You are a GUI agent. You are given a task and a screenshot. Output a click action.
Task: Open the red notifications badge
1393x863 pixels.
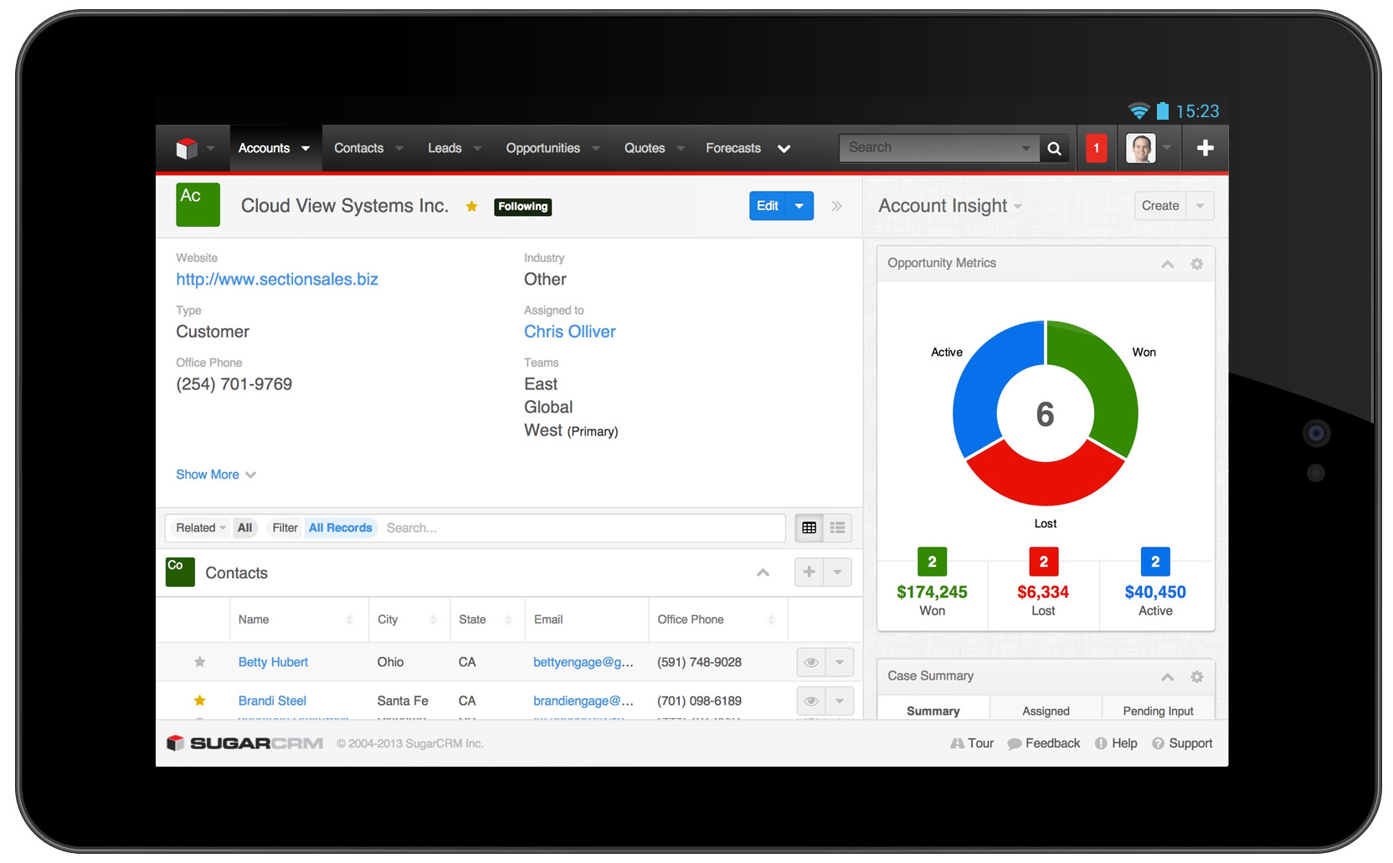click(1096, 148)
